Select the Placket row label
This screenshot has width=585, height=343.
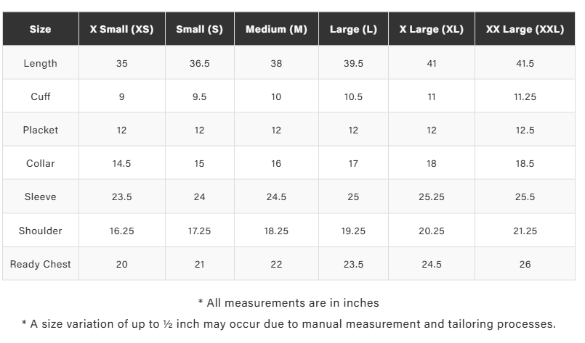40,130
